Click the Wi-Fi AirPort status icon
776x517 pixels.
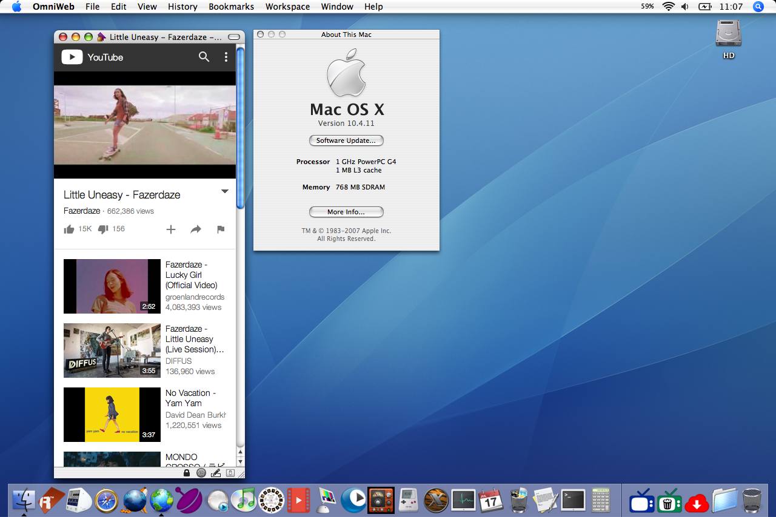pos(669,7)
